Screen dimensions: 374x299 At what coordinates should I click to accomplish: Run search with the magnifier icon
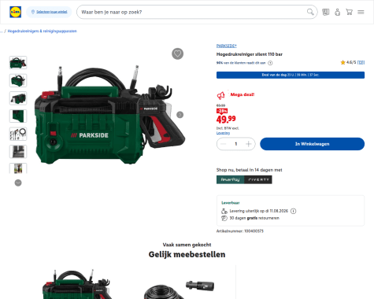(310, 12)
